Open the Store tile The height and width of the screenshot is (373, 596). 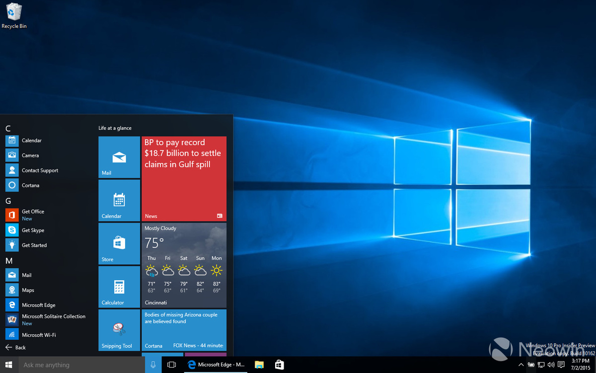tap(119, 243)
